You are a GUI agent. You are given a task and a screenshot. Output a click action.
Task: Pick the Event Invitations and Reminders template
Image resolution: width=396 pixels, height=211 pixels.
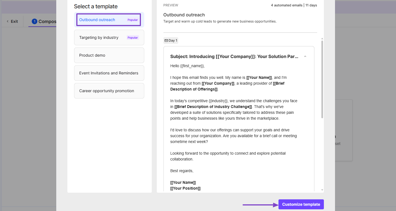(x=109, y=73)
